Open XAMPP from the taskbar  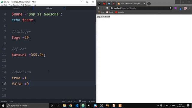[120, 105]
